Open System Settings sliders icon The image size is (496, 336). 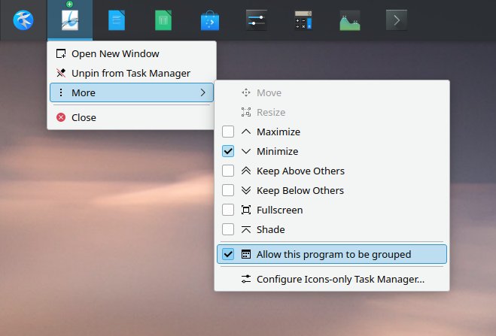(x=257, y=20)
